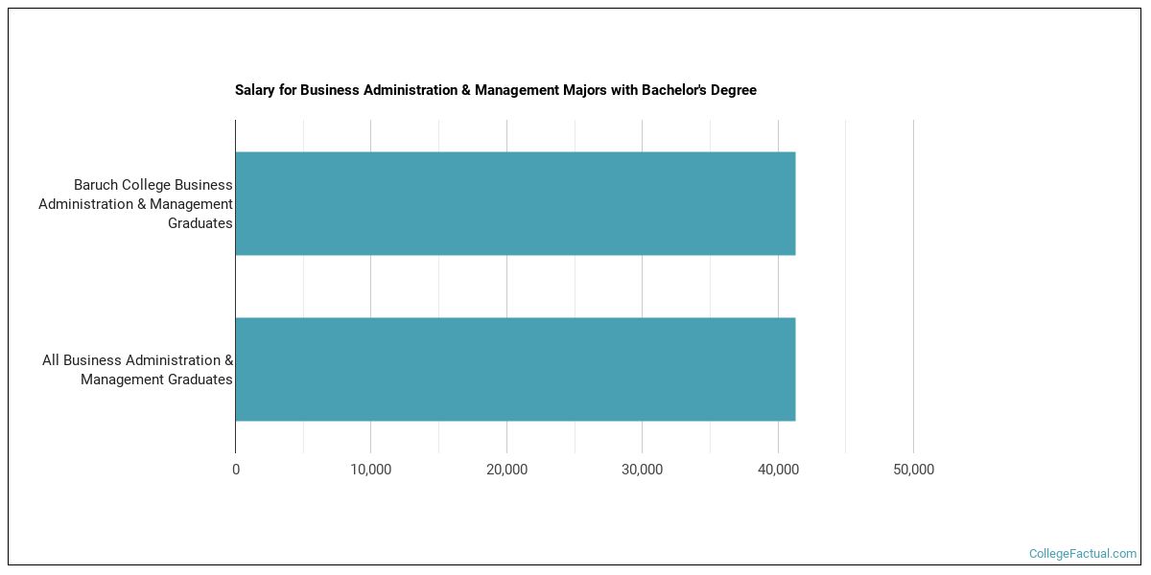Click the chart title about Bachelor's Degree salary
This screenshot has width=1151, height=575.
click(495, 90)
